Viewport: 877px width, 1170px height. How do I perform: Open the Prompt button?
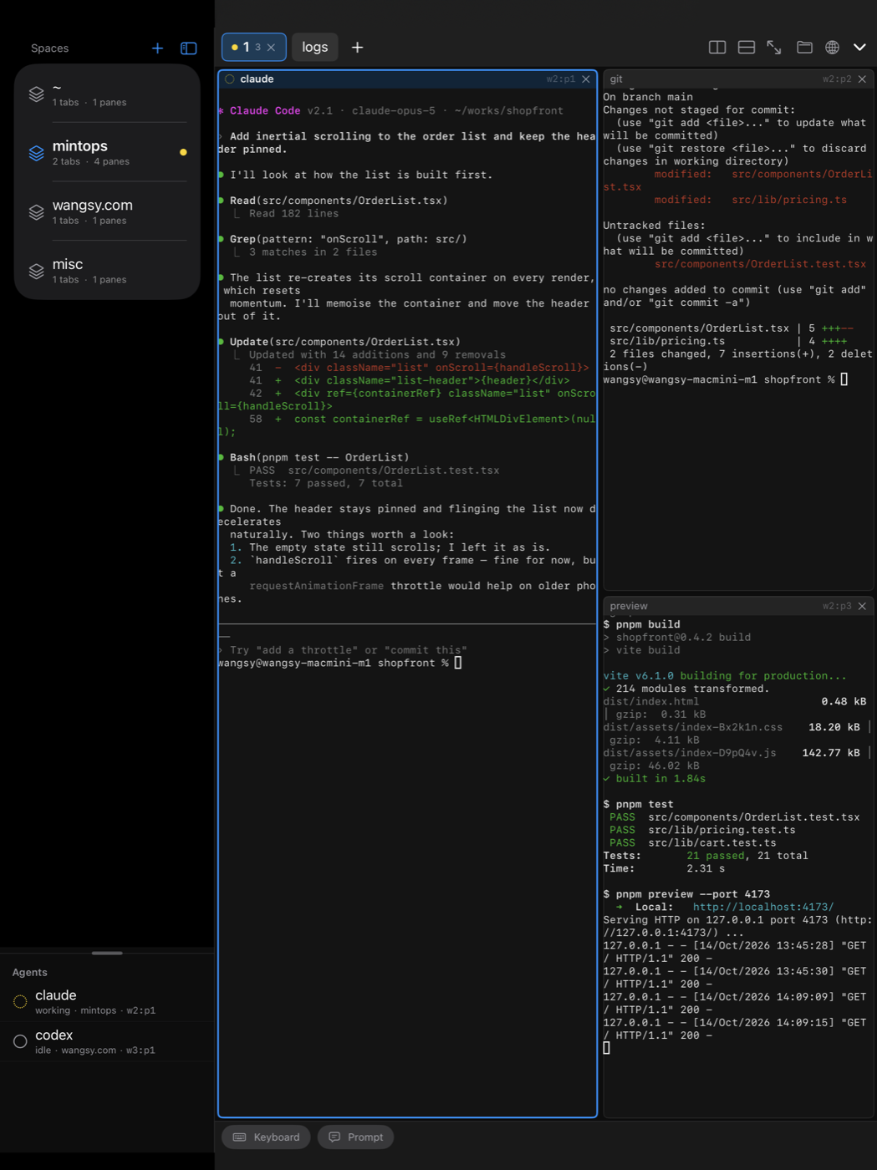[355, 1137]
